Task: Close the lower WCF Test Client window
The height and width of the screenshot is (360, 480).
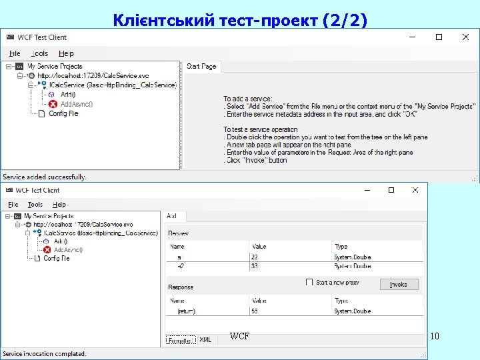Action: tap(415, 190)
